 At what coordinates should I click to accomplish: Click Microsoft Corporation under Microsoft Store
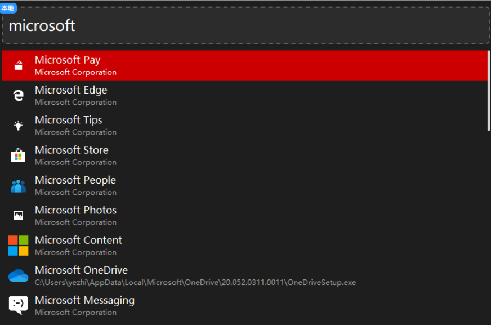click(x=76, y=162)
